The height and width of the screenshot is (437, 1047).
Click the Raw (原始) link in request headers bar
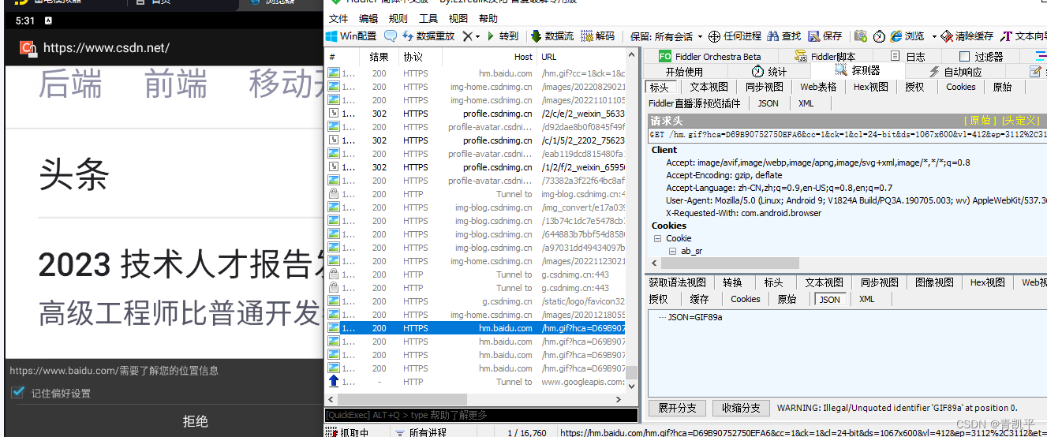coord(980,121)
